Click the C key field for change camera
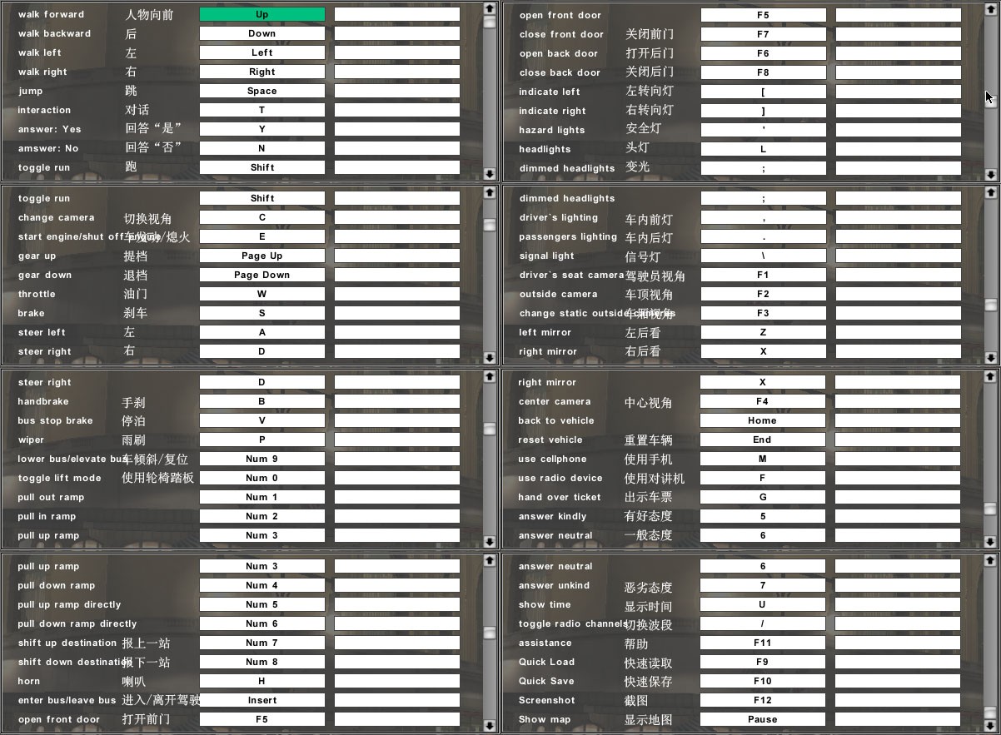Screen dimensions: 1001x735 tap(262, 217)
